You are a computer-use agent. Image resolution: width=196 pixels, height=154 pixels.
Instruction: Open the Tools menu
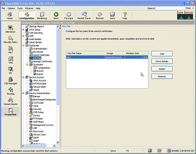[x=20, y=9]
